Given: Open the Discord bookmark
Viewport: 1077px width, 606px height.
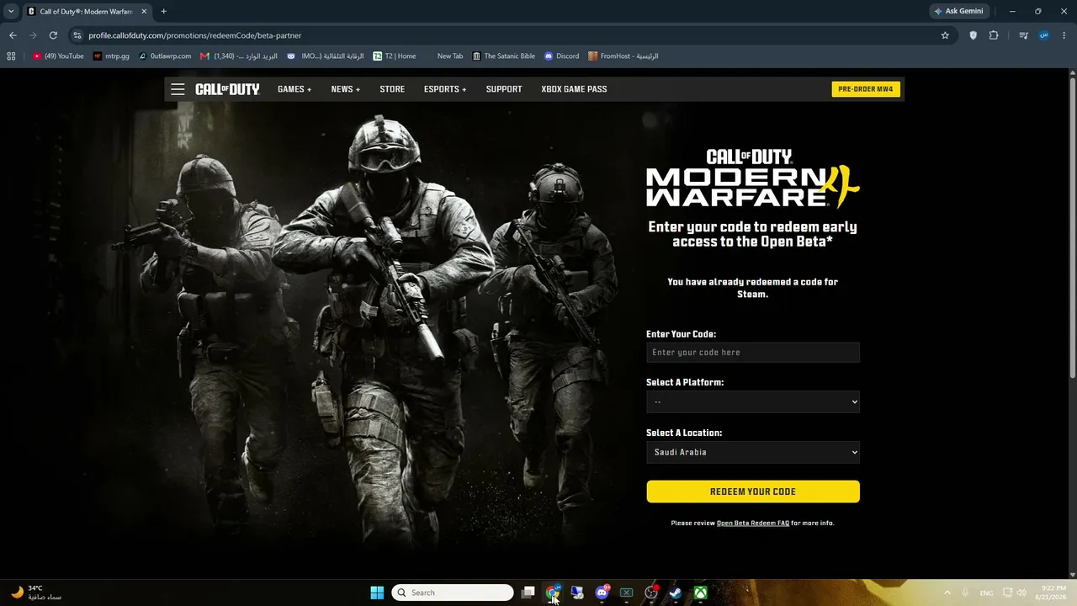Looking at the screenshot, I should 561,56.
